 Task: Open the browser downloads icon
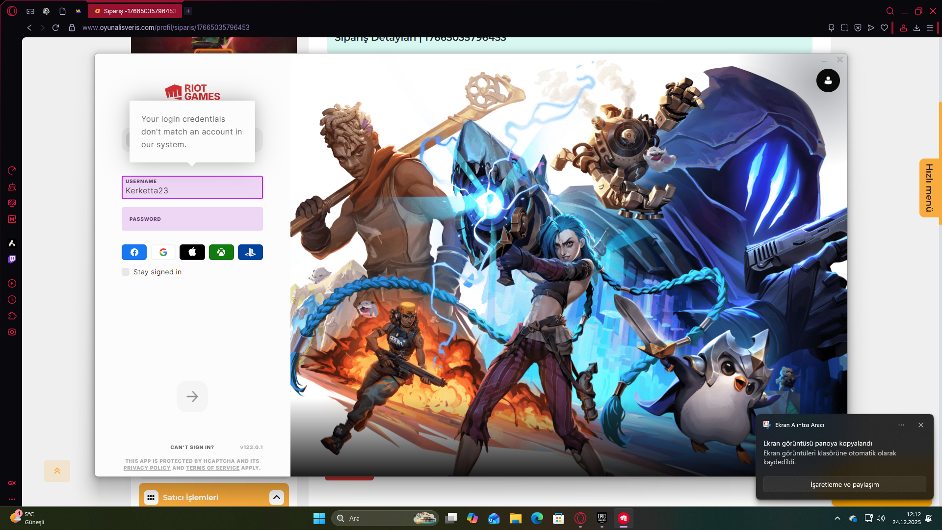click(x=916, y=27)
